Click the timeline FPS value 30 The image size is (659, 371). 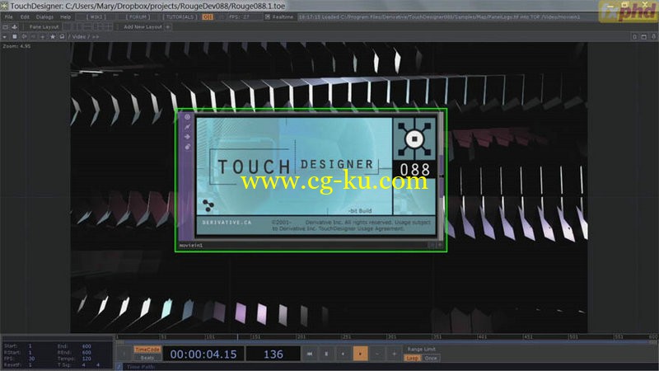tap(31, 359)
